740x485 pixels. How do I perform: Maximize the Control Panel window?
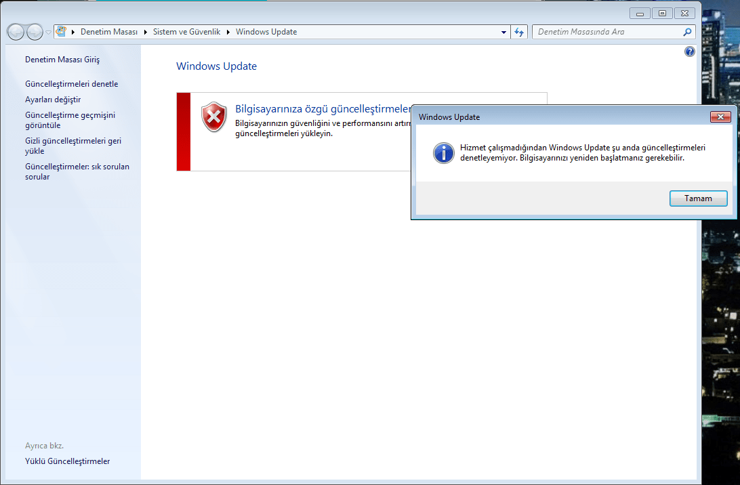tap(662, 14)
